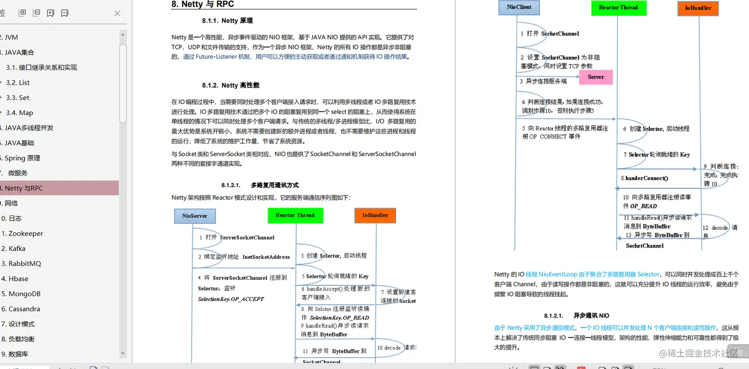Click the expand-all bookmarks icon
The image size is (749, 369).
click(x=22, y=12)
